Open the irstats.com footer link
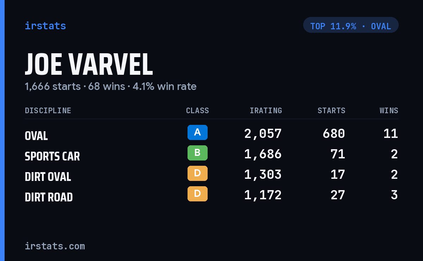Image resolution: width=423 pixels, height=261 pixels. pos(55,246)
